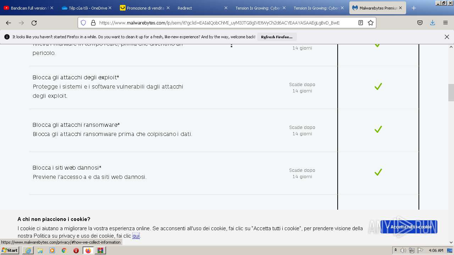Switch to first Tension Is Growing tab

(260, 8)
